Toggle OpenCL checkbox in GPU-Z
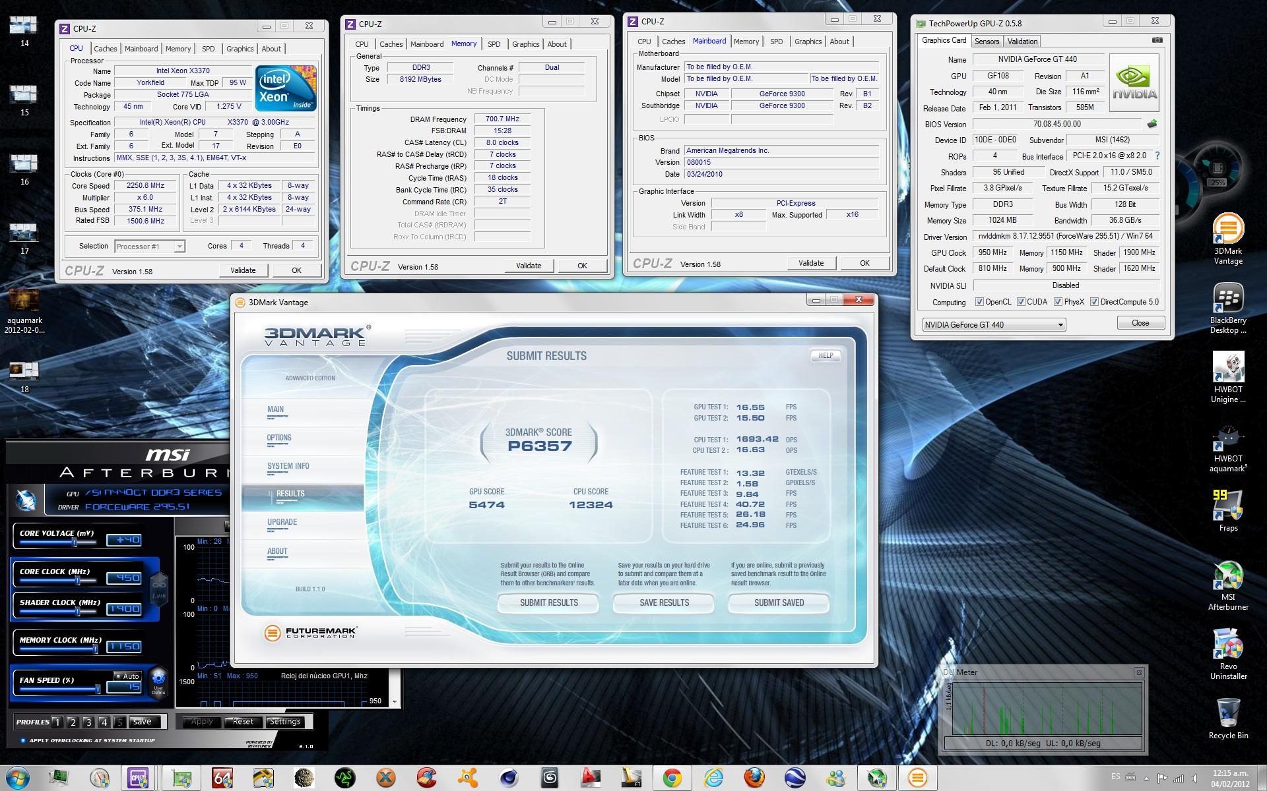1267x791 pixels. (979, 302)
